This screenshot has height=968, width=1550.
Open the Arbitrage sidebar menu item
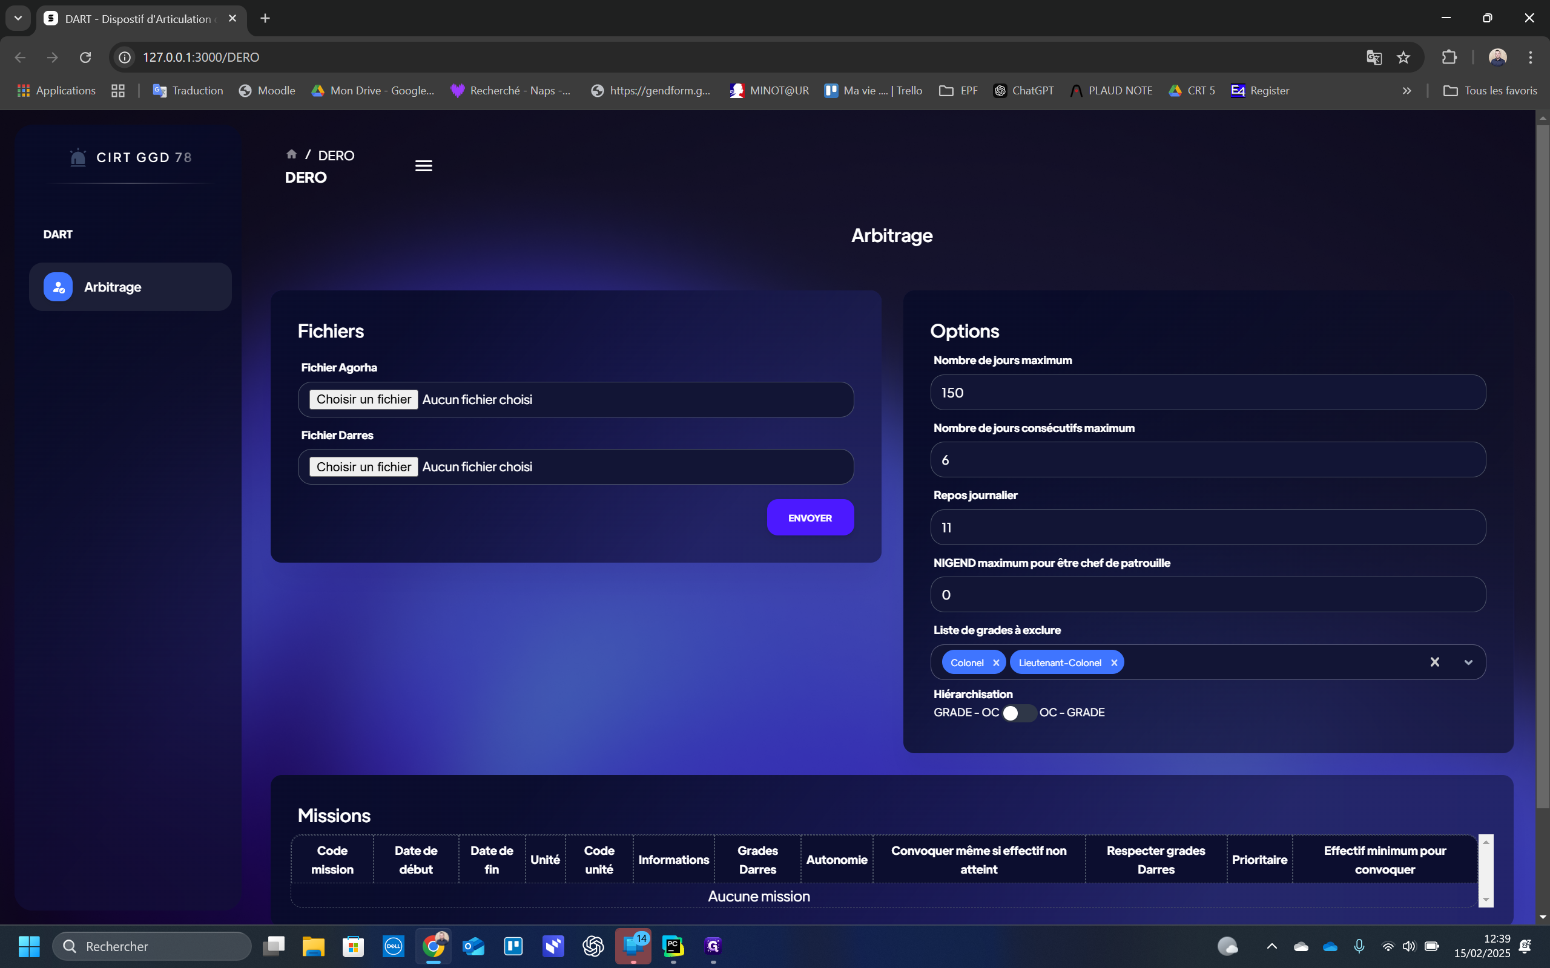[x=130, y=287]
